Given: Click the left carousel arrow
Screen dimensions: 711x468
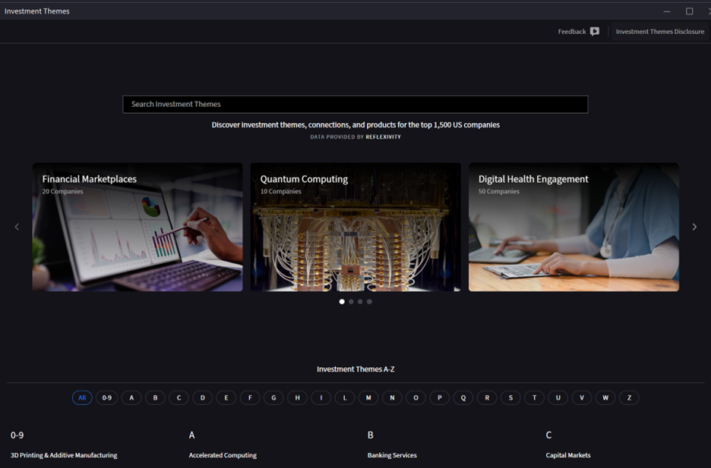Looking at the screenshot, I should pos(16,226).
